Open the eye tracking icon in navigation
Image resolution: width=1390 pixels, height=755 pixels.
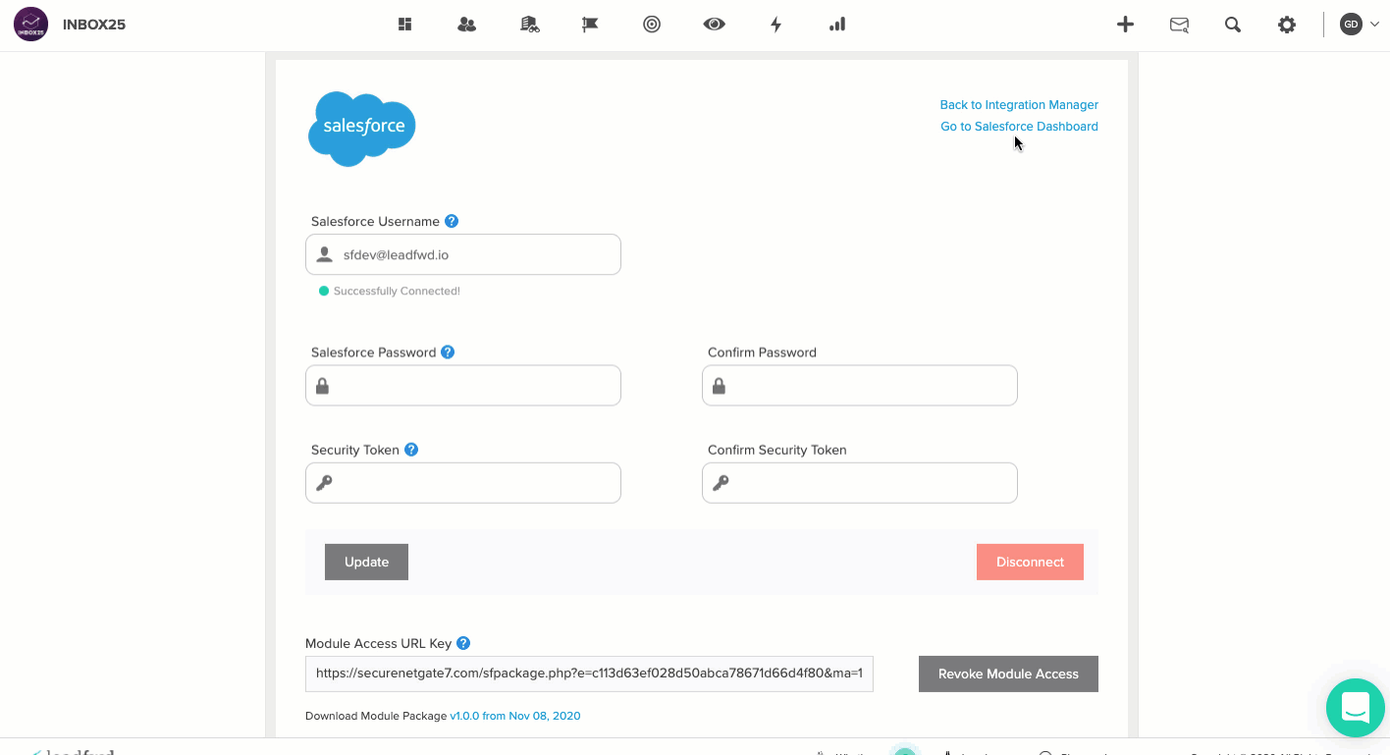714,25
